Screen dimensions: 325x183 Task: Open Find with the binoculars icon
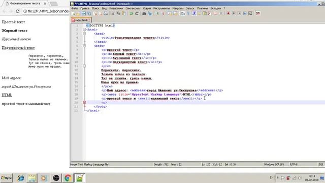point(144,14)
